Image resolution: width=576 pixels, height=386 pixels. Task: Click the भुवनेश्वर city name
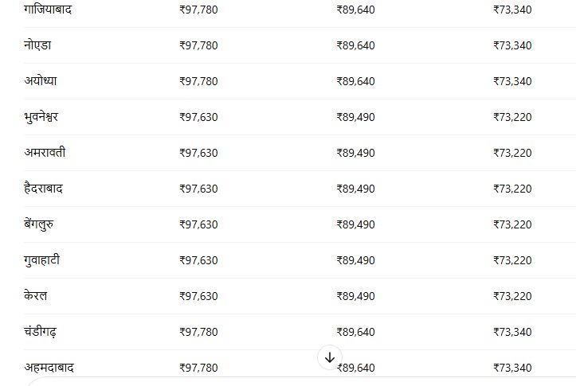(41, 117)
